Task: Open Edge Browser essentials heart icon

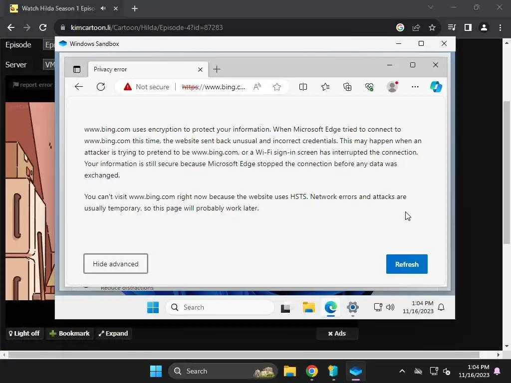Action: (369, 87)
